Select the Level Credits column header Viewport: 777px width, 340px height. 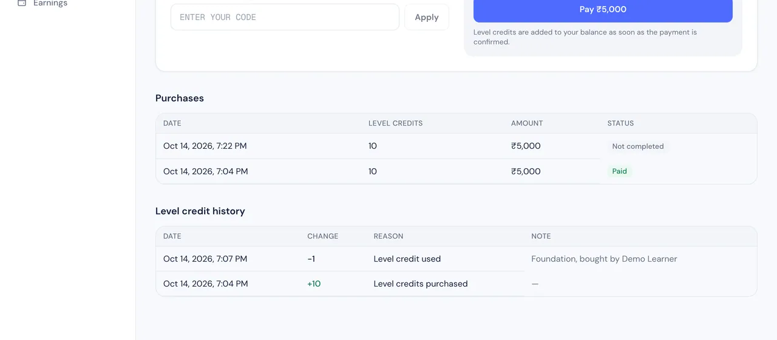(396, 123)
